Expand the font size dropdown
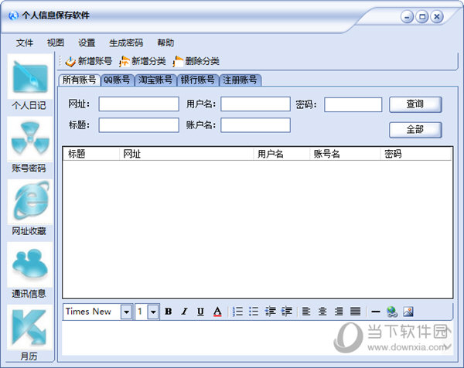The image size is (464, 368). pyautogui.click(x=153, y=312)
